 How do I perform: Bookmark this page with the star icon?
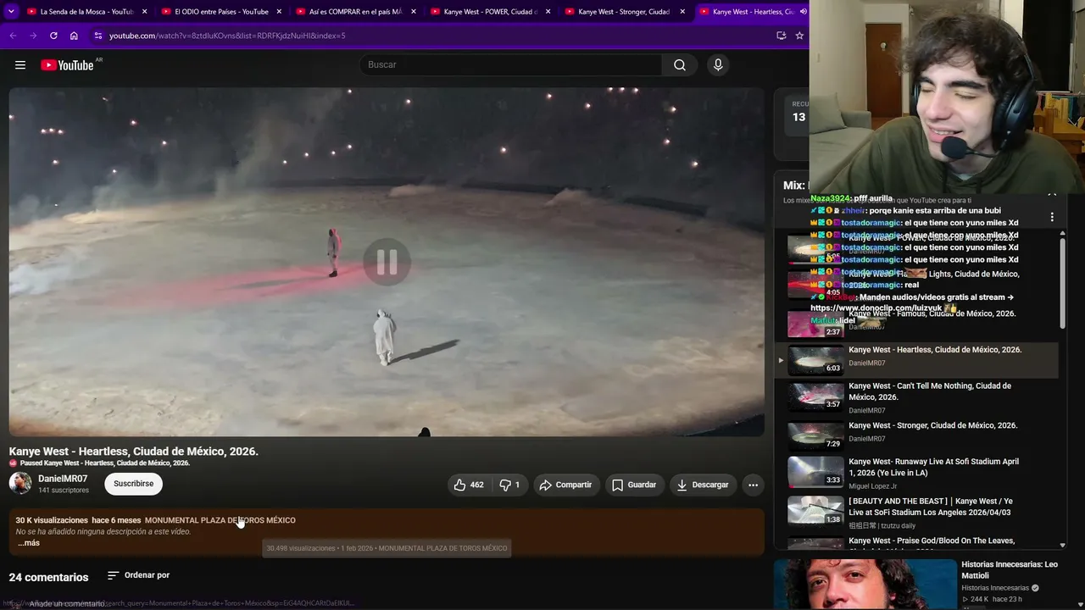[799, 36]
